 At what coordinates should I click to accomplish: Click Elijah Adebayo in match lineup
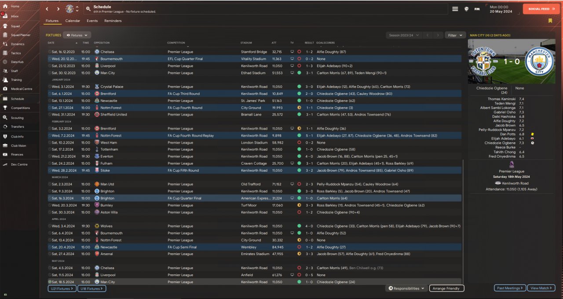tap(503, 138)
